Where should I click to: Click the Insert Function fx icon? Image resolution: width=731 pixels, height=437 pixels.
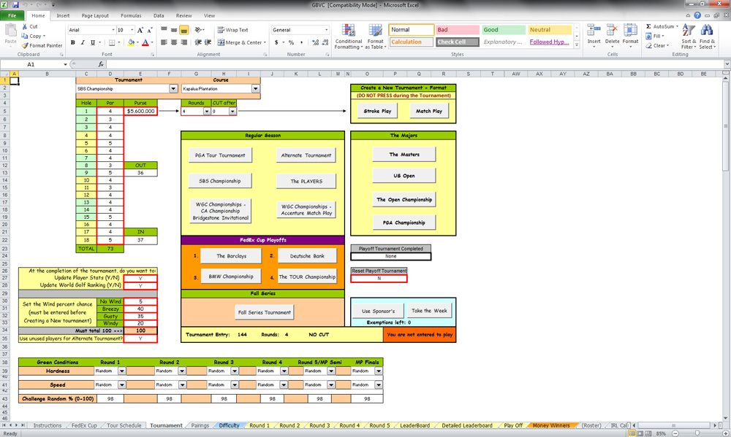(x=101, y=64)
